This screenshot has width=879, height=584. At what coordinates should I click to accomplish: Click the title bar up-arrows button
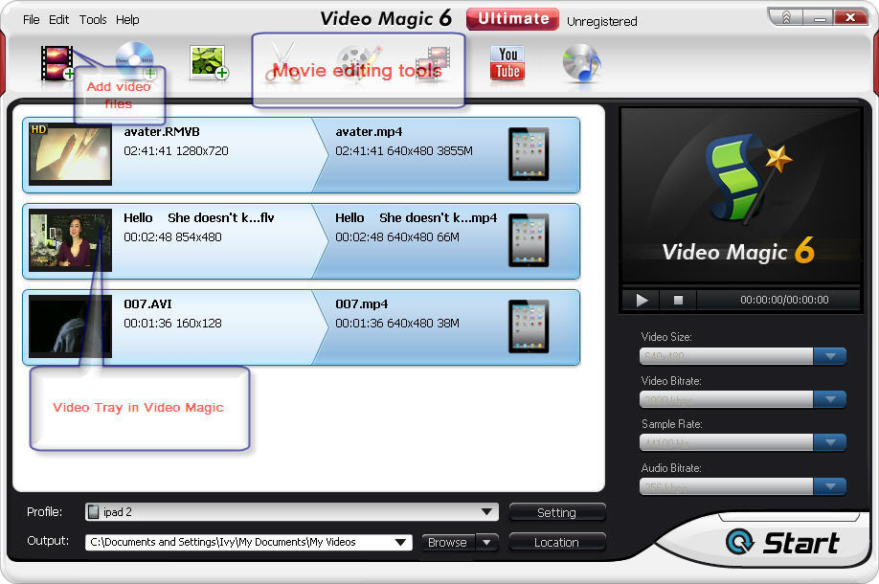(786, 17)
